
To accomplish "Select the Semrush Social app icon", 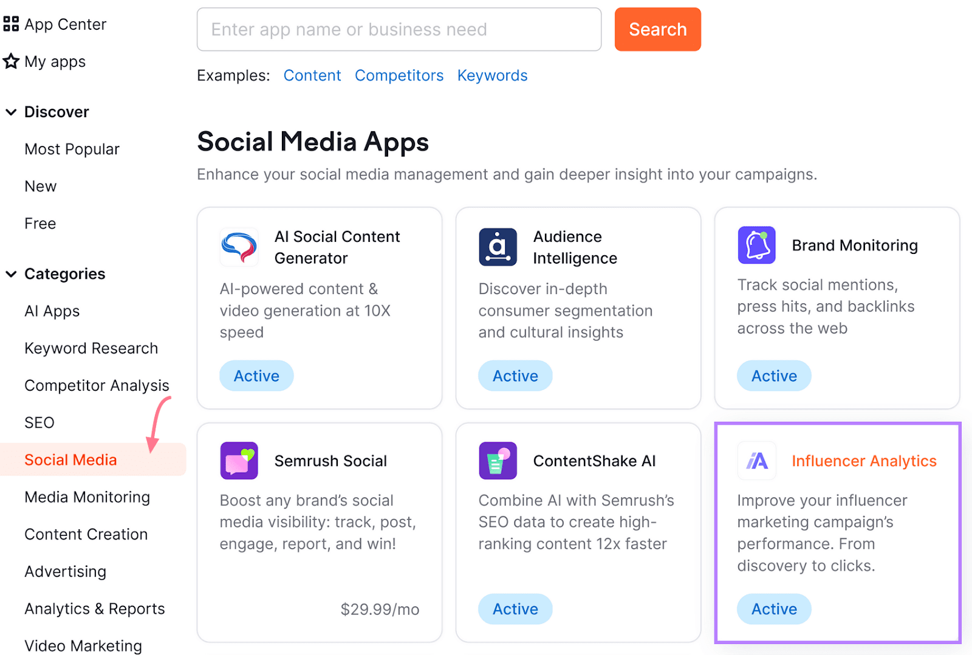I will pos(239,461).
